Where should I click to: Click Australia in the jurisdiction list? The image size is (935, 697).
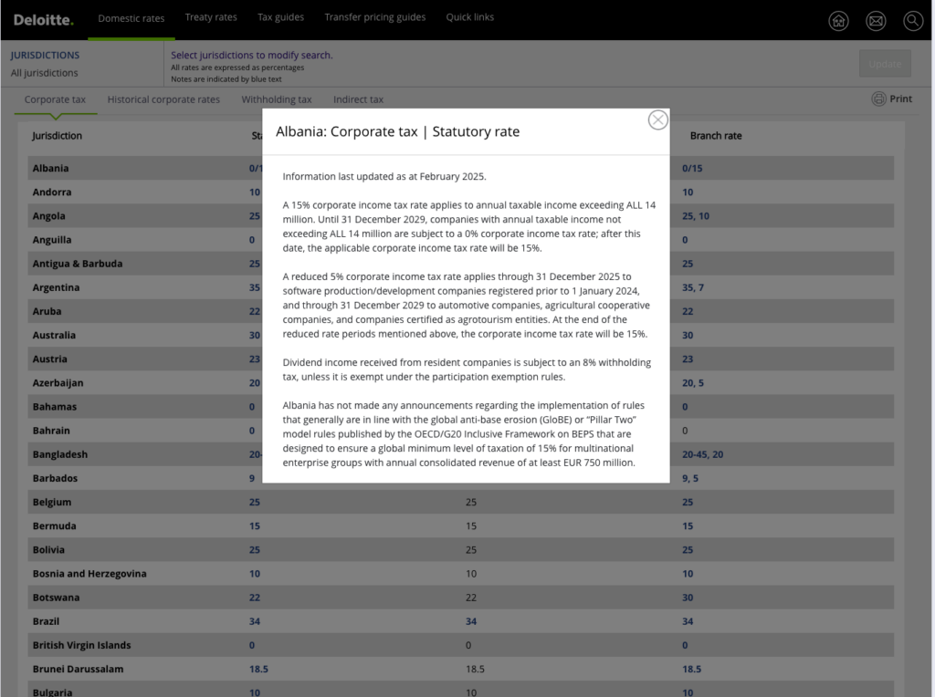(54, 336)
